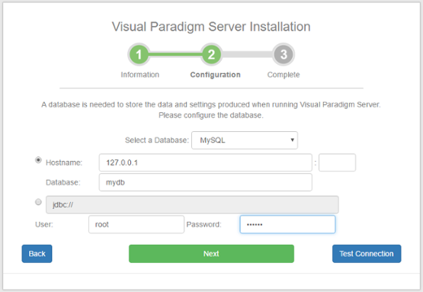Focus the empty port number field
Screen dimensions: 423x292
(337, 162)
